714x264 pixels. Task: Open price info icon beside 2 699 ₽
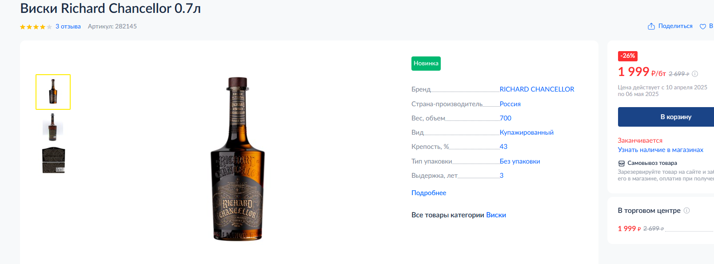click(x=695, y=74)
